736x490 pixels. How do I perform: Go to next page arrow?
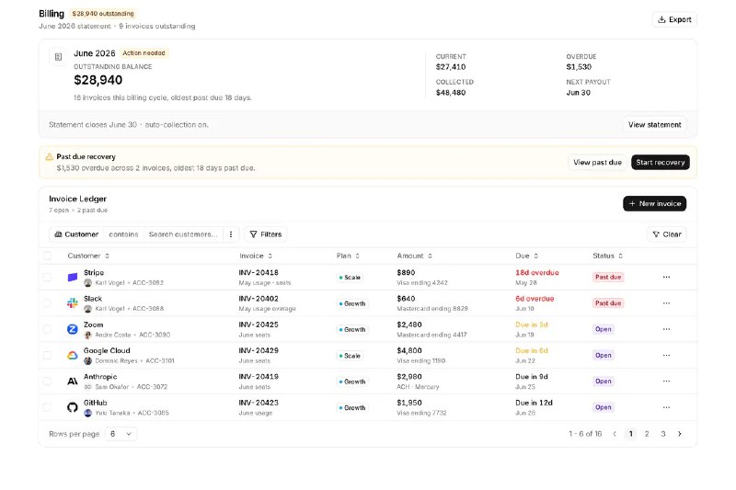tap(679, 434)
